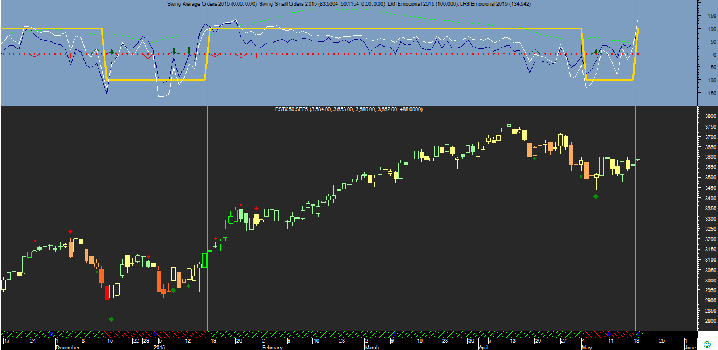Click the green diamond marker below December low
The height and width of the screenshot is (350, 718).
(x=111, y=319)
